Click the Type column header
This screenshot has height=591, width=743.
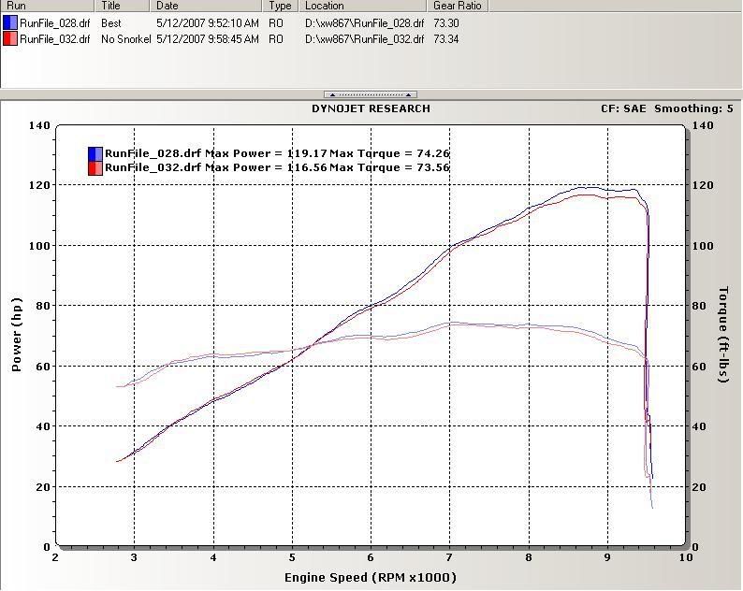click(281, 6)
